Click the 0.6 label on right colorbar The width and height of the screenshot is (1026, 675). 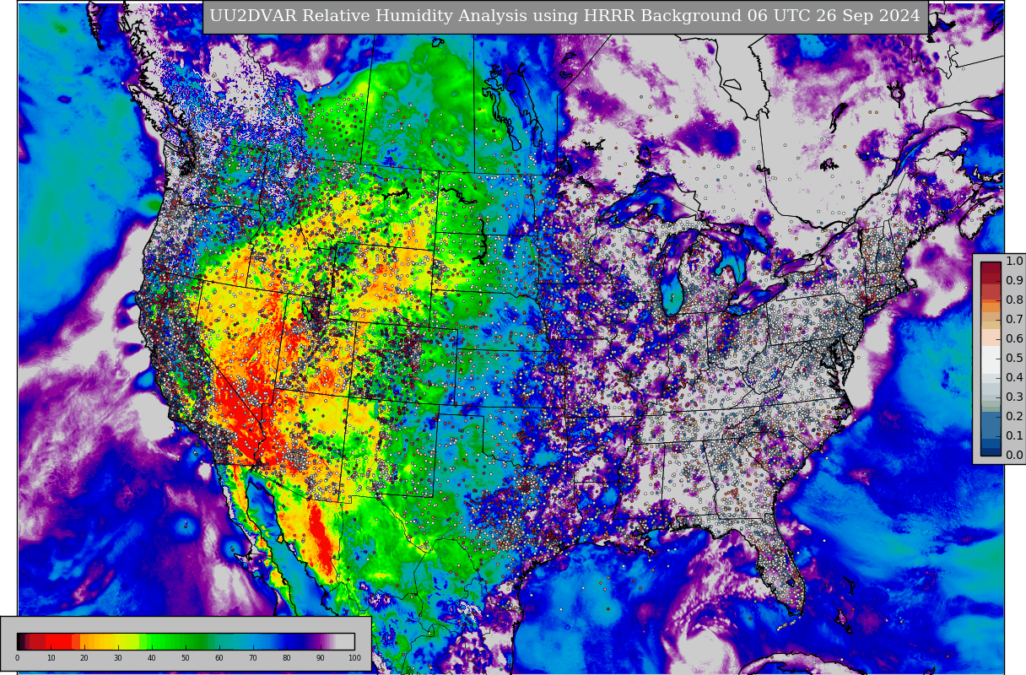[1014, 338]
